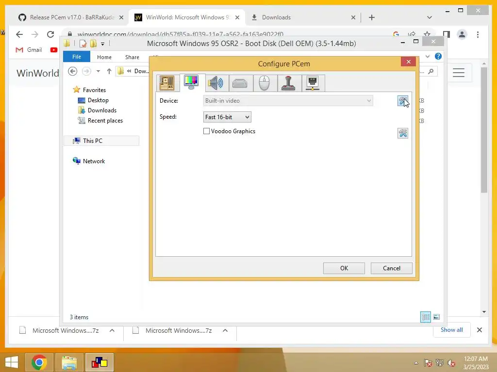The width and height of the screenshot is (497, 372).
Task: Show hidden system tray icons
Action: pyautogui.click(x=416, y=363)
